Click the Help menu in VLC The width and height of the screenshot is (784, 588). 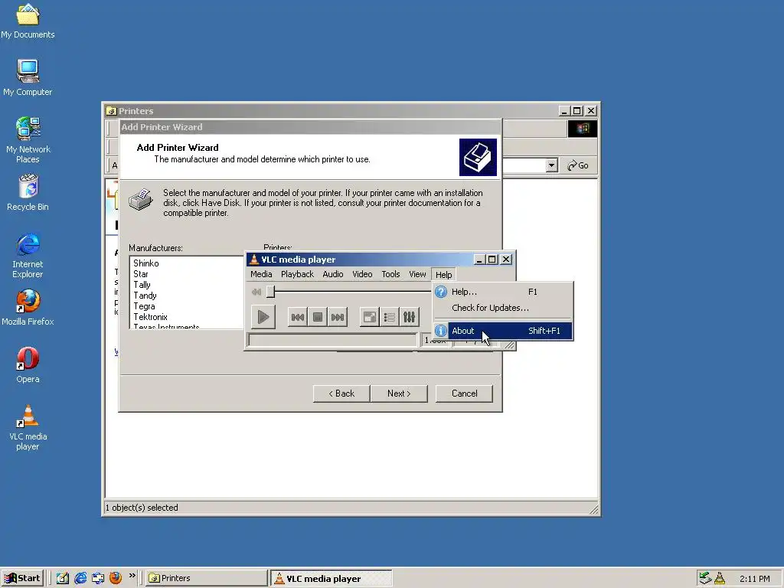tap(443, 275)
